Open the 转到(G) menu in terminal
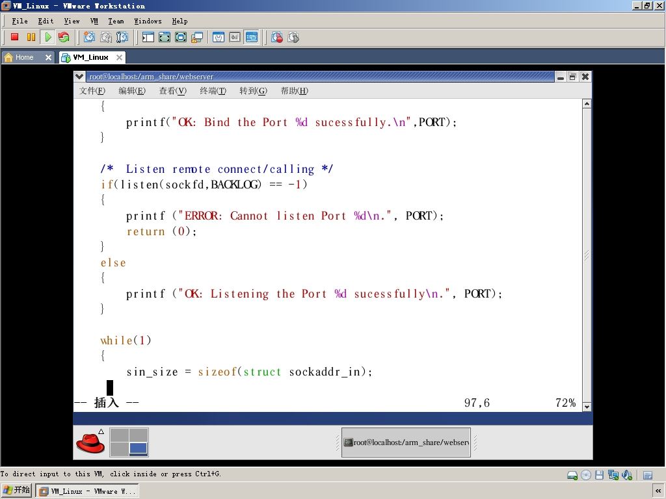 point(253,90)
